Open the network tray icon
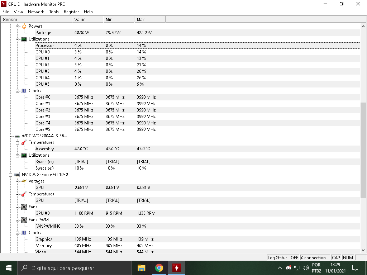The width and height of the screenshot is (367, 275). 297,268
